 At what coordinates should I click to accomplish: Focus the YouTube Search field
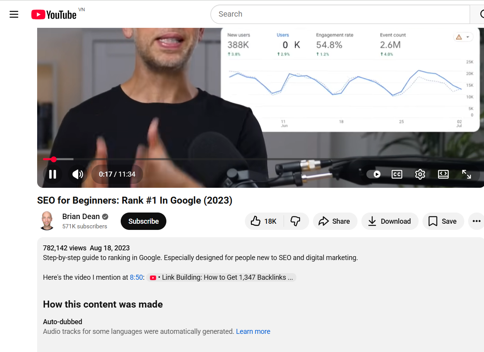coord(340,14)
